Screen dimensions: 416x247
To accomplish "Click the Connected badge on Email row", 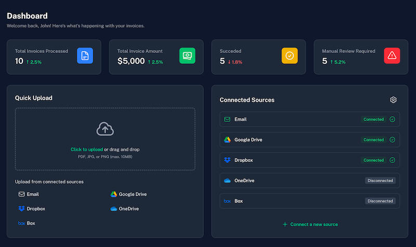I will [x=373, y=119].
